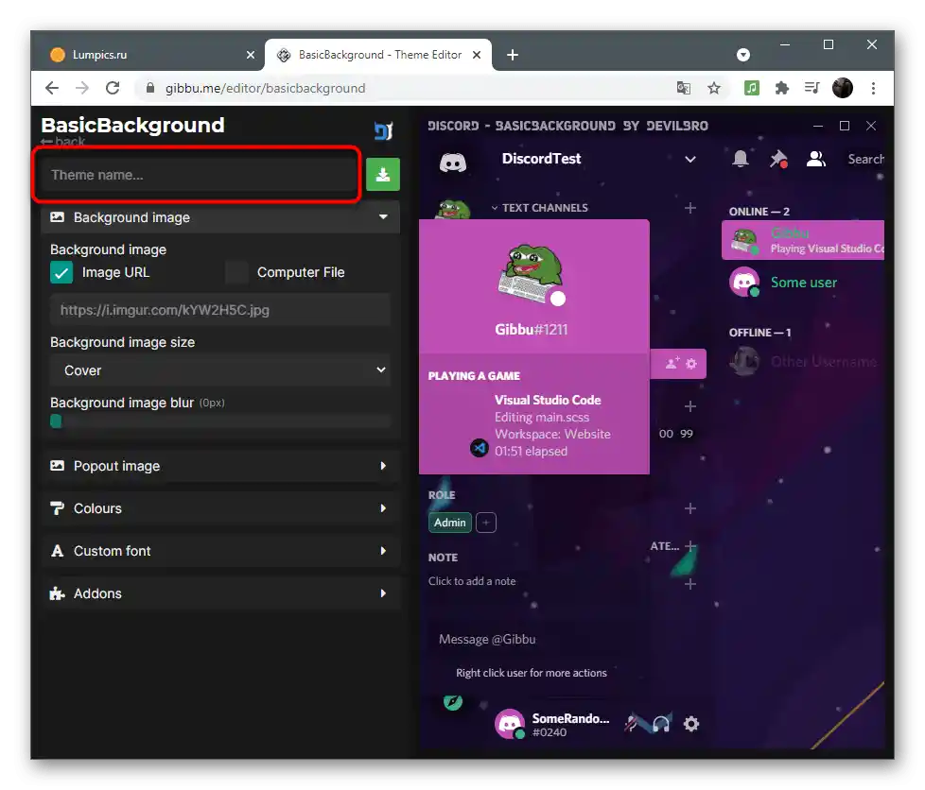Click the Discord home logo icon
Viewport: 925px width, 790px height.
[x=452, y=163]
